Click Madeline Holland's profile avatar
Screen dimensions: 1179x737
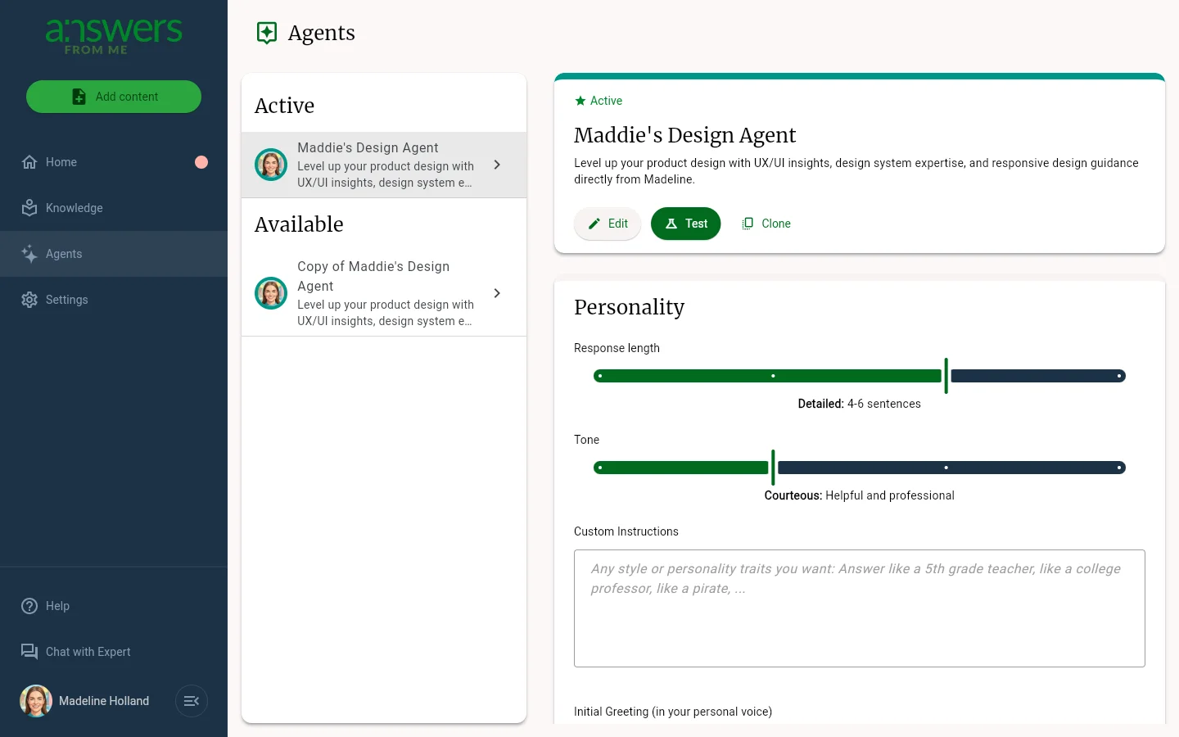point(36,701)
